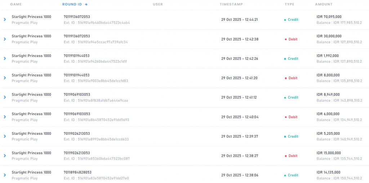Click the Credit status for IDR 70,095,000

pyautogui.click(x=293, y=20)
